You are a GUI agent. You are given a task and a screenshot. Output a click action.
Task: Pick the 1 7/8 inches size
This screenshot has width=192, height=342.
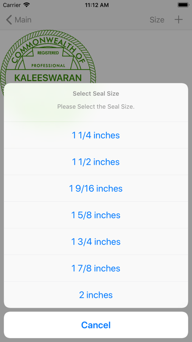click(96, 268)
